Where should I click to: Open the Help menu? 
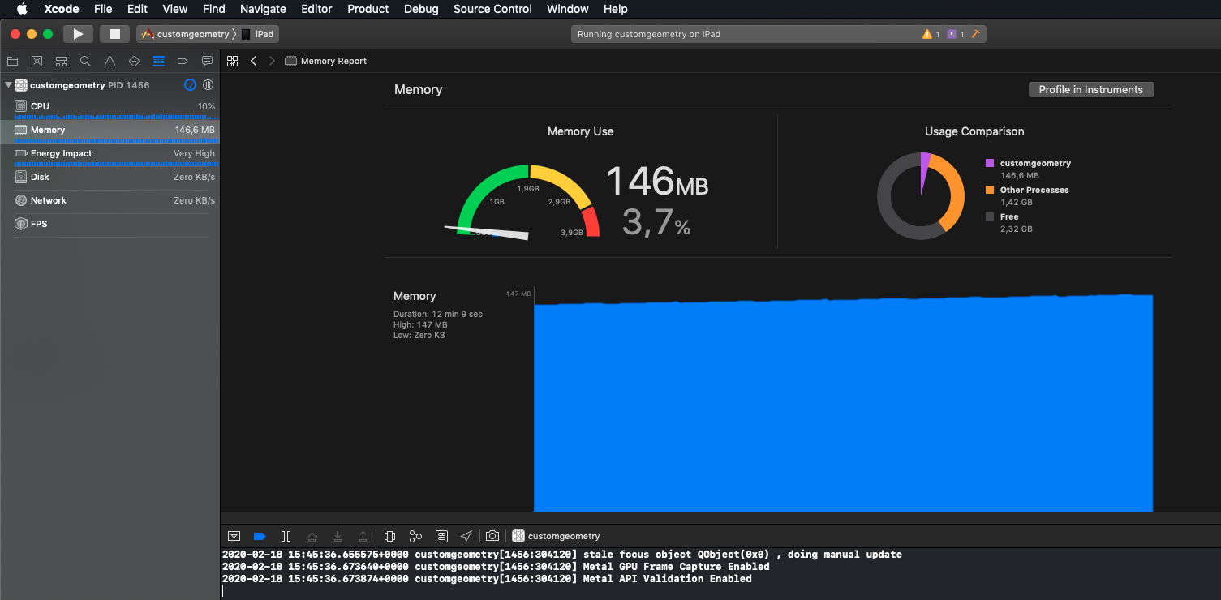[616, 9]
